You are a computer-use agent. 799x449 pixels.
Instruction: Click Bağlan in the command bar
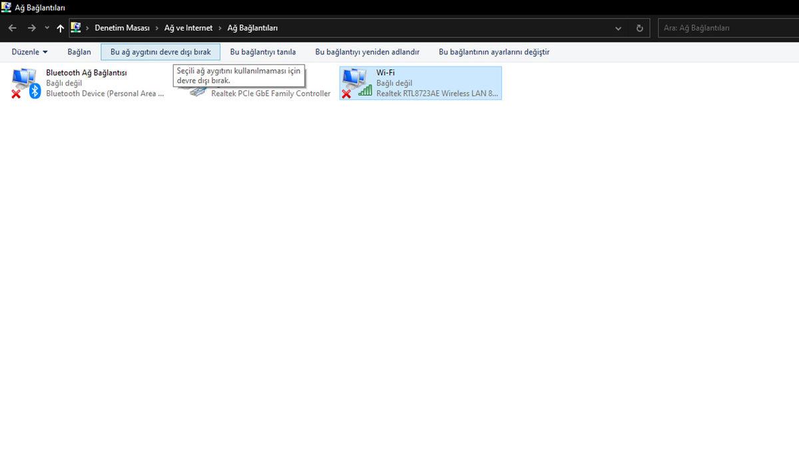pos(79,52)
